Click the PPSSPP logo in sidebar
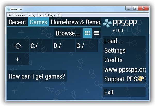 point(120,23)
